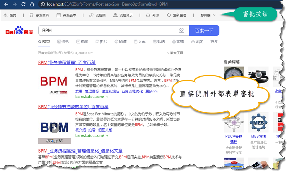Open the 建立和规范 sub-link
This screenshot has width=287, height=171.
click(111, 91)
